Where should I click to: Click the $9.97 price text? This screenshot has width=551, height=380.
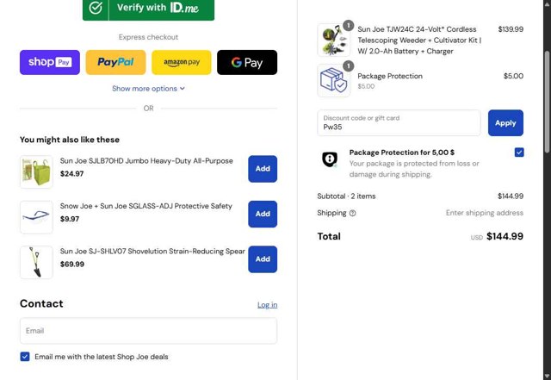(x=70, y=219)
